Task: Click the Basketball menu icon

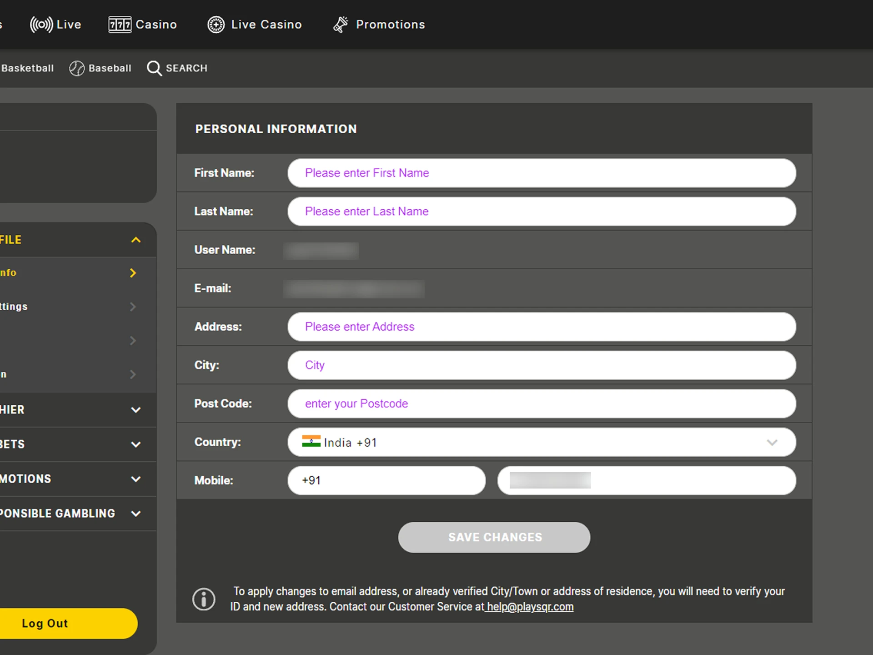Action: [27, 68]
